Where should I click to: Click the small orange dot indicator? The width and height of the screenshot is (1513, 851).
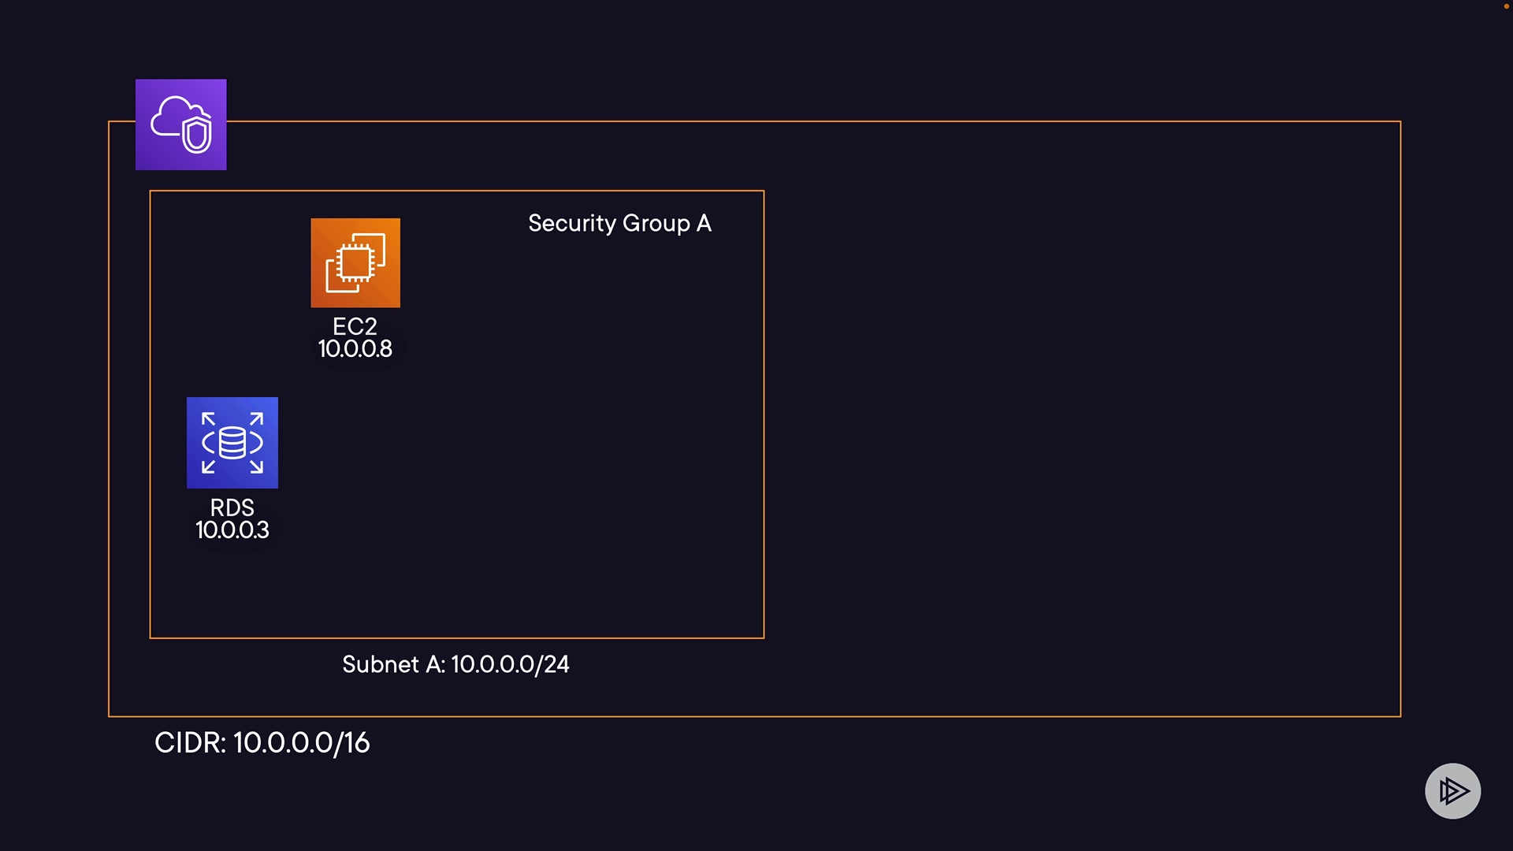tap(1506, 6)
